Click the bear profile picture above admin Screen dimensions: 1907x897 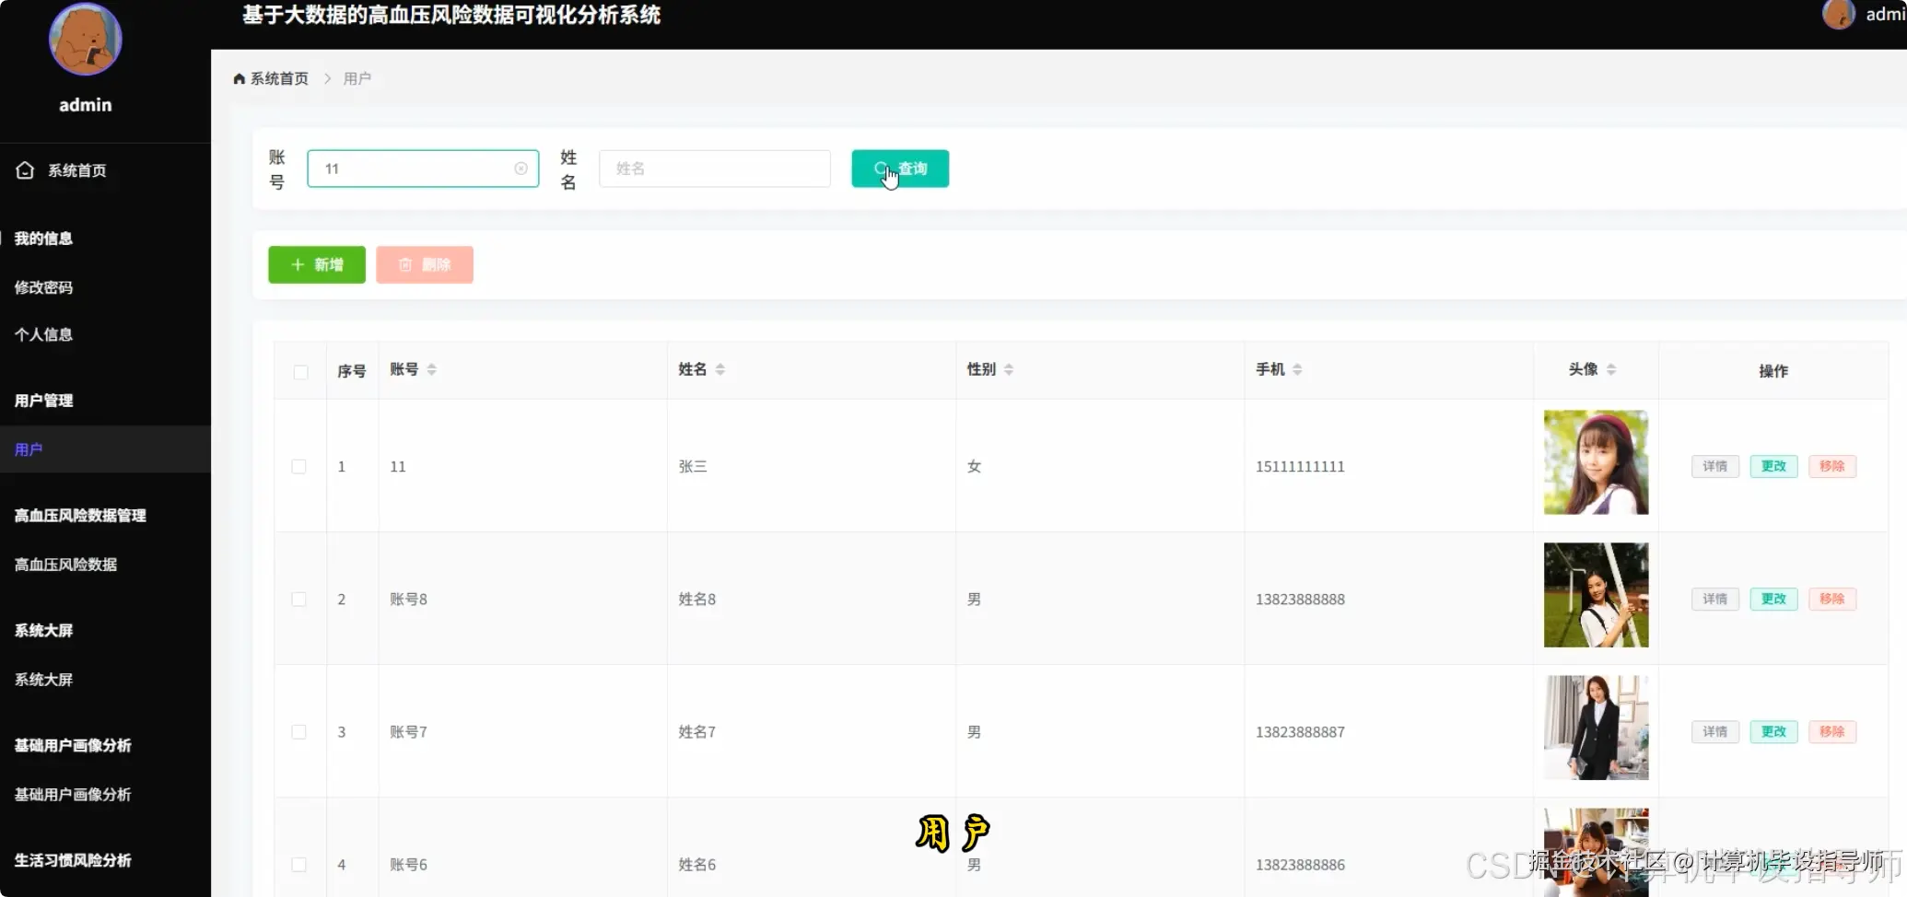84,39
